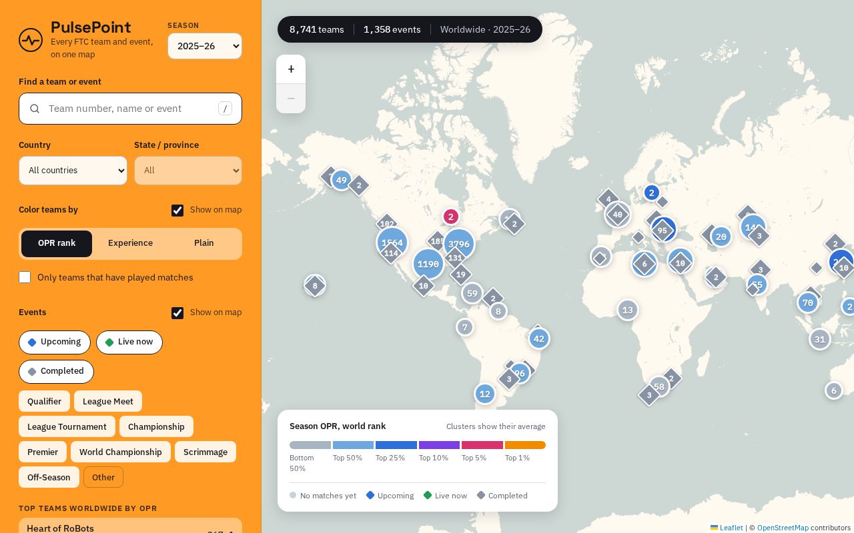Open the 59 team cluster marker
The height and width of the screenshot is (533, 854).
(472, 293)
